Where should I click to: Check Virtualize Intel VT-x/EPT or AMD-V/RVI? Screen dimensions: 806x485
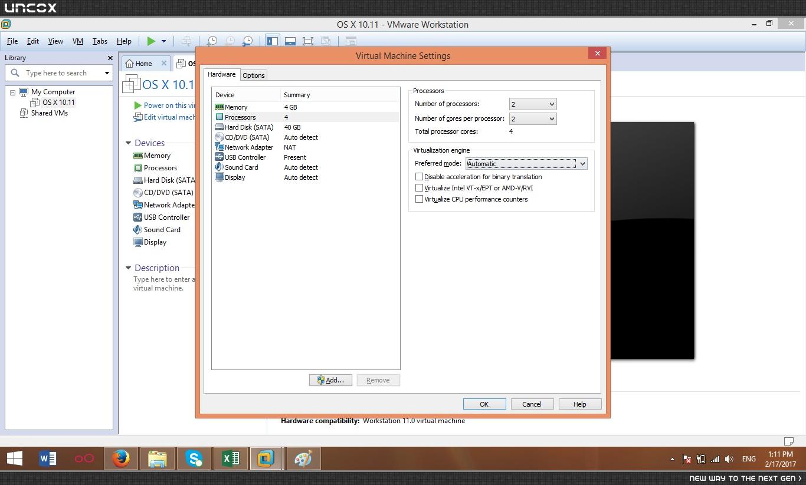(x=419, y=188)
